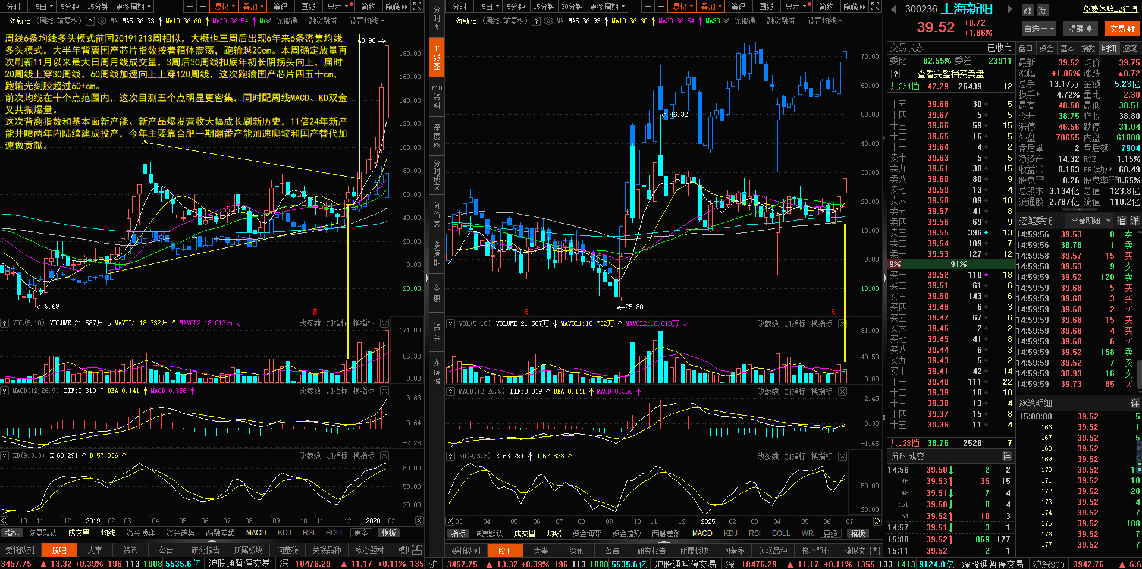Go to next stock with right arrow after 上海新阳
This screenshot has height=569, width=1142.
click(x=1009, y=9)
